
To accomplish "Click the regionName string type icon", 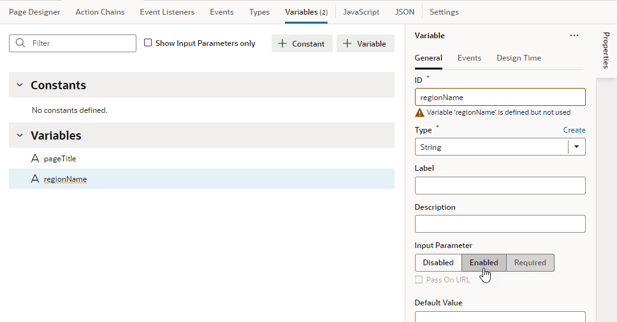I will pos(35,179).
